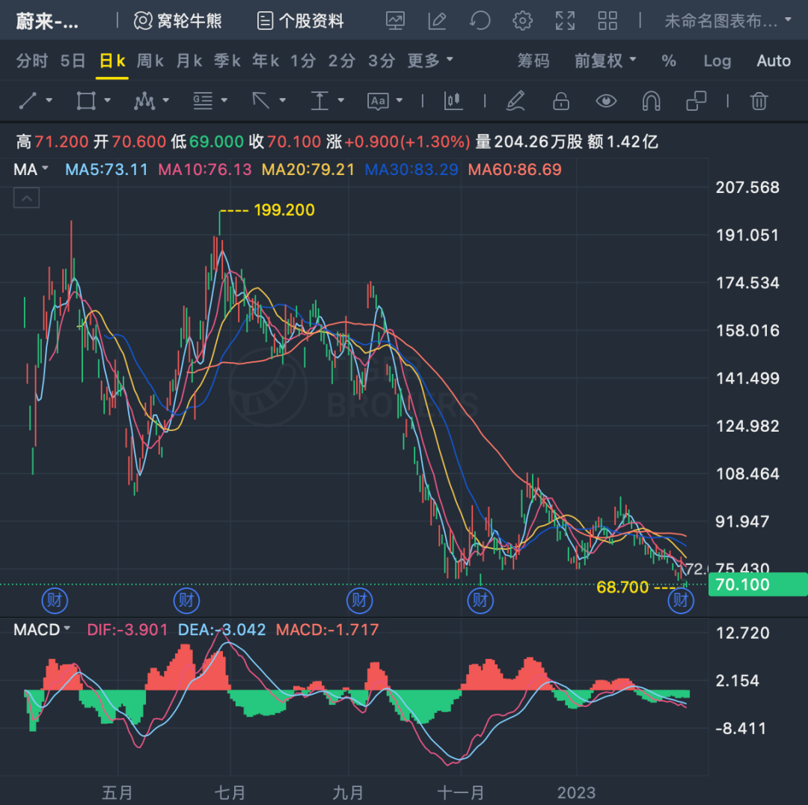808x805 pixels.
Task: Delete drawings with trash icon
Action: [759, 100]
